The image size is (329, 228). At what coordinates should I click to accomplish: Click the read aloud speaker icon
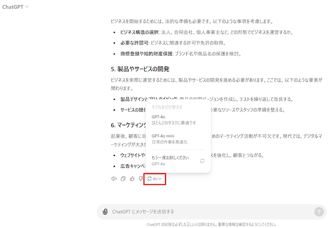point(114,179)
